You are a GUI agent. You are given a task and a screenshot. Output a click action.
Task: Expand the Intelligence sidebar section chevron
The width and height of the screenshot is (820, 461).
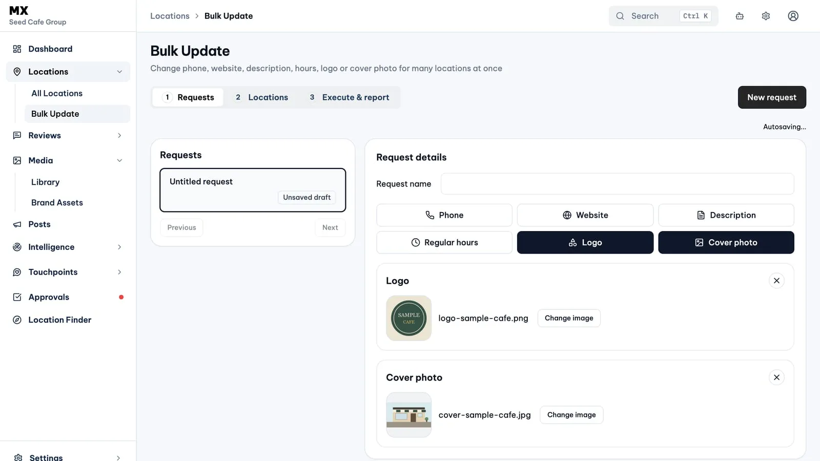pyautogui.click(x=119, y=247)
